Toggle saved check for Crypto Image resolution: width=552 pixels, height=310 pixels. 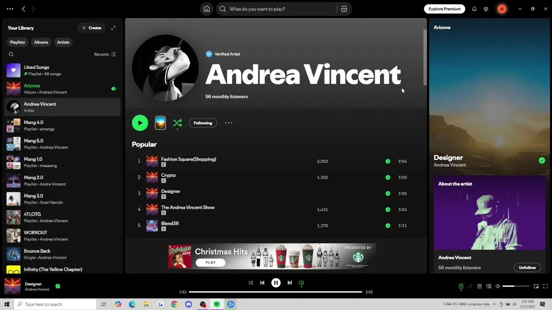[x=388, y=177]
